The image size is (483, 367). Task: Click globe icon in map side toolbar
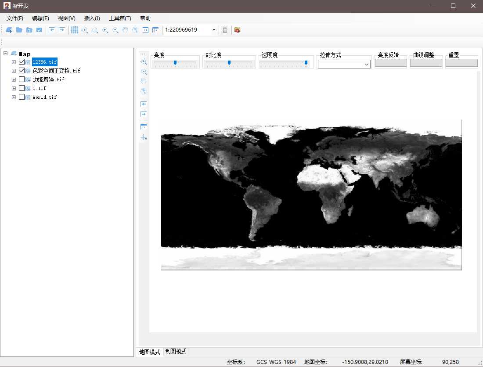pos(144,91)
